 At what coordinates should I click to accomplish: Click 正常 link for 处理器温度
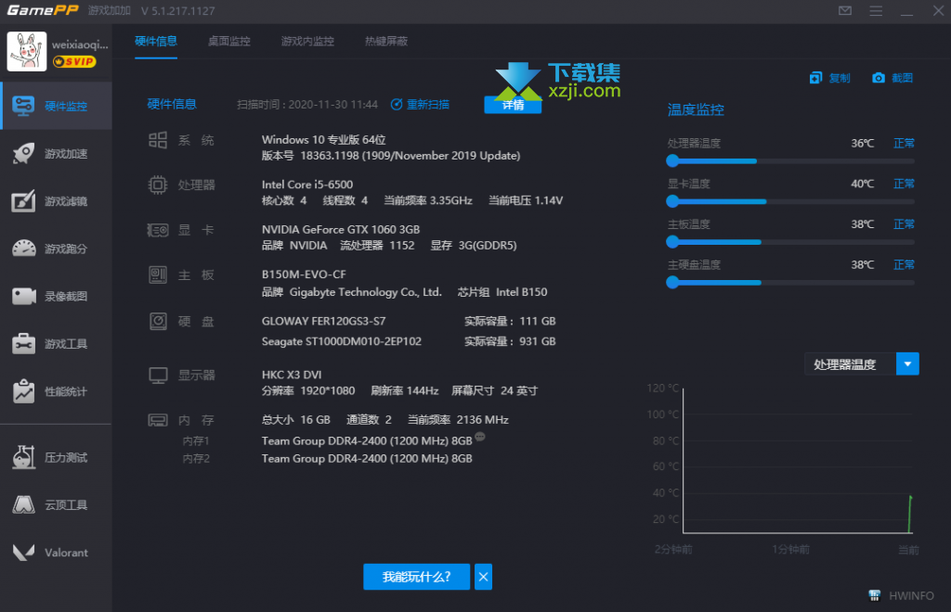point(904,144)
